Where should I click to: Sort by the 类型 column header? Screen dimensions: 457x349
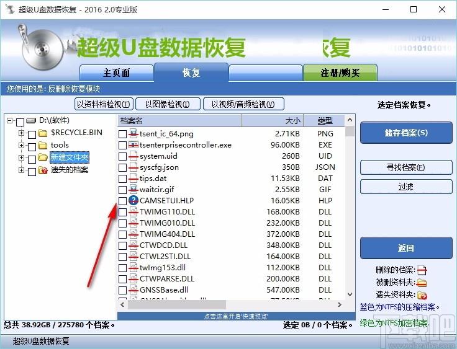[x=324, y=120]
